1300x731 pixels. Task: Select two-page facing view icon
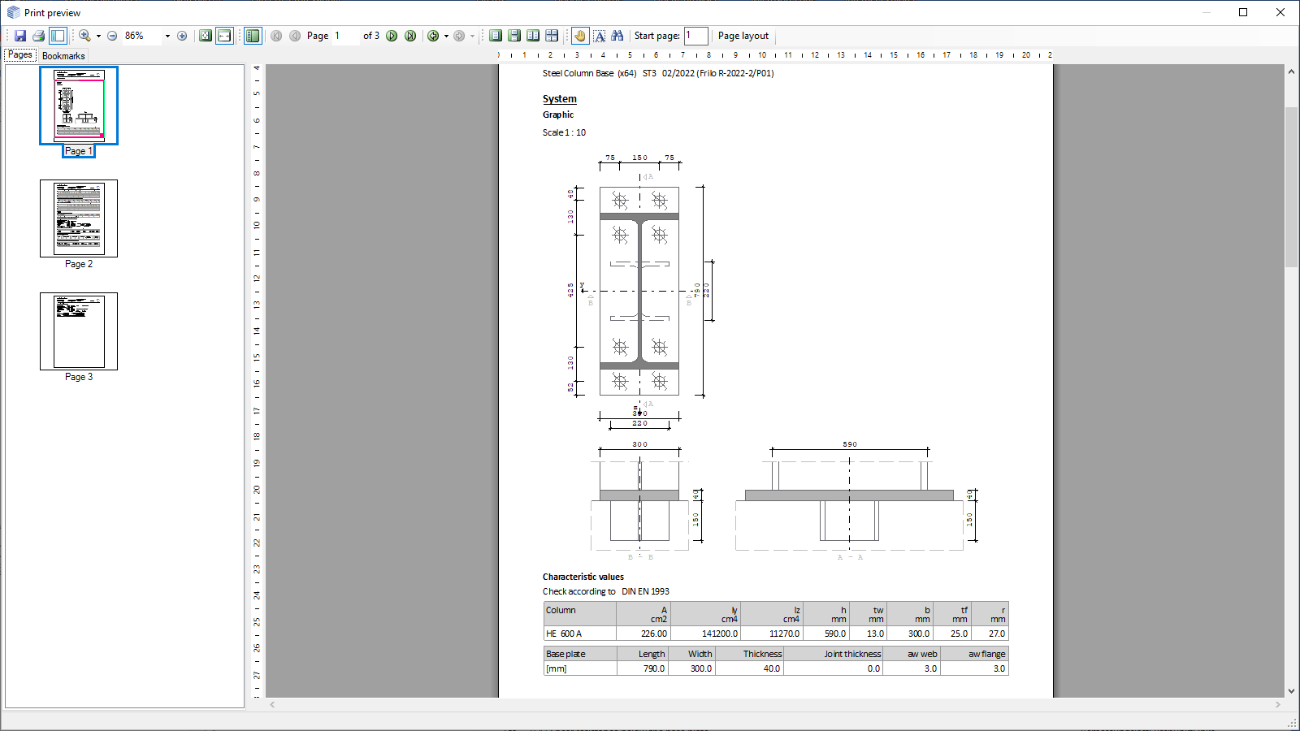533,36
